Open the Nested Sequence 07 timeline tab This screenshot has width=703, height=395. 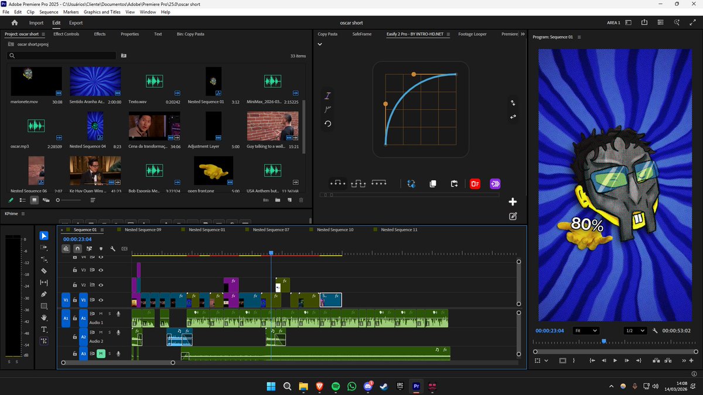271,230
